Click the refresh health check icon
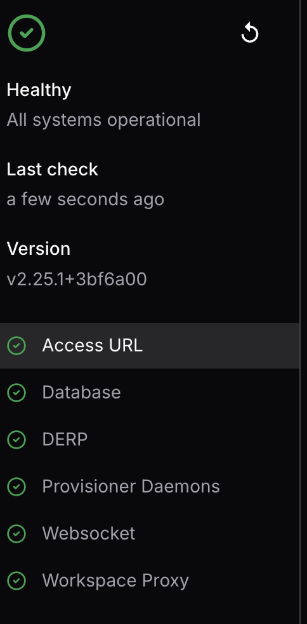The height and width of the screenshot is (624, 307). [x=250, y=33]
